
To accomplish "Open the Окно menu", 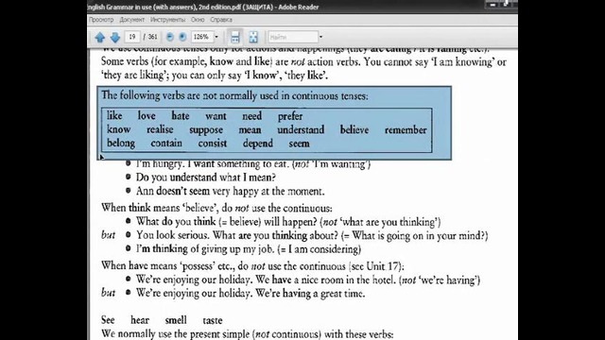I will (x=198, y=20).
